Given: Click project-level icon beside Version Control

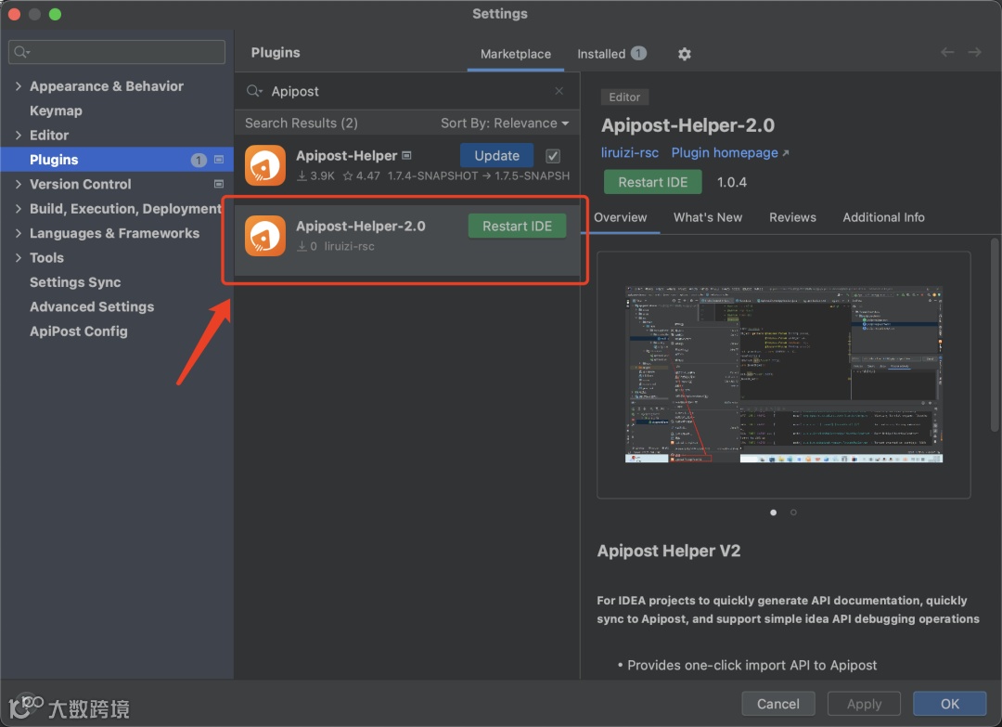Looking at the screenshot, I should pyautogui.click(x=219, y=184).
